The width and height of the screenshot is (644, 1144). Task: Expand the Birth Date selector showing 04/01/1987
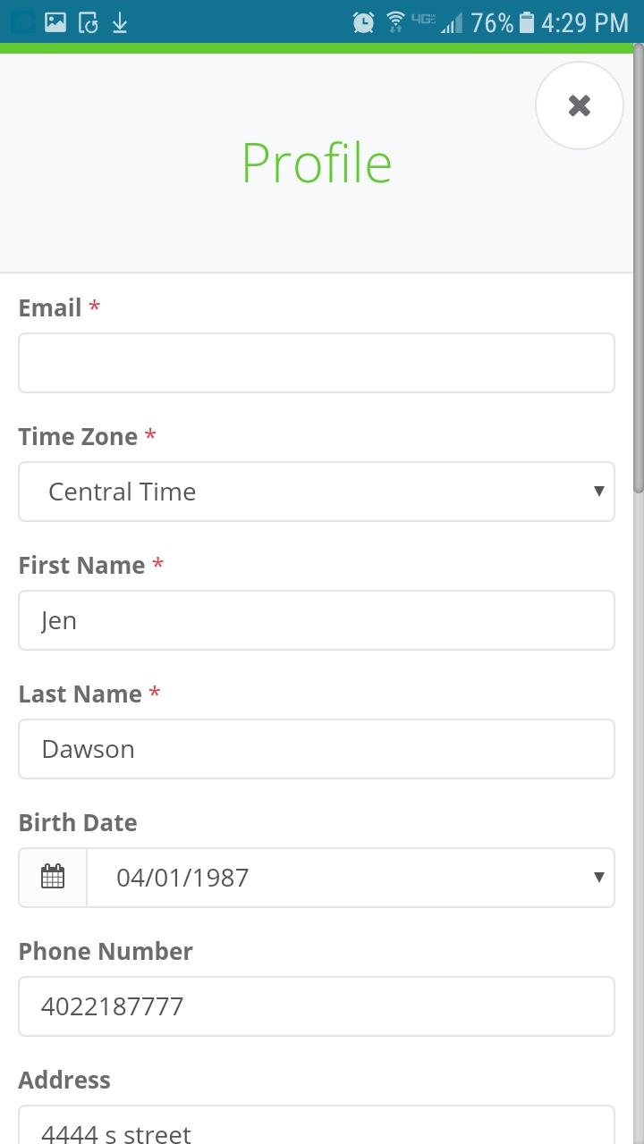[351, 878]
